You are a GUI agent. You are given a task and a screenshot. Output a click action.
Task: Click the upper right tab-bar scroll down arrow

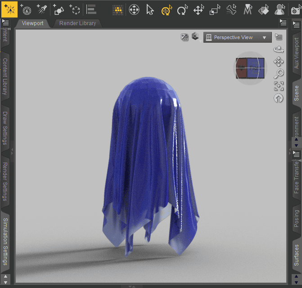296,145
